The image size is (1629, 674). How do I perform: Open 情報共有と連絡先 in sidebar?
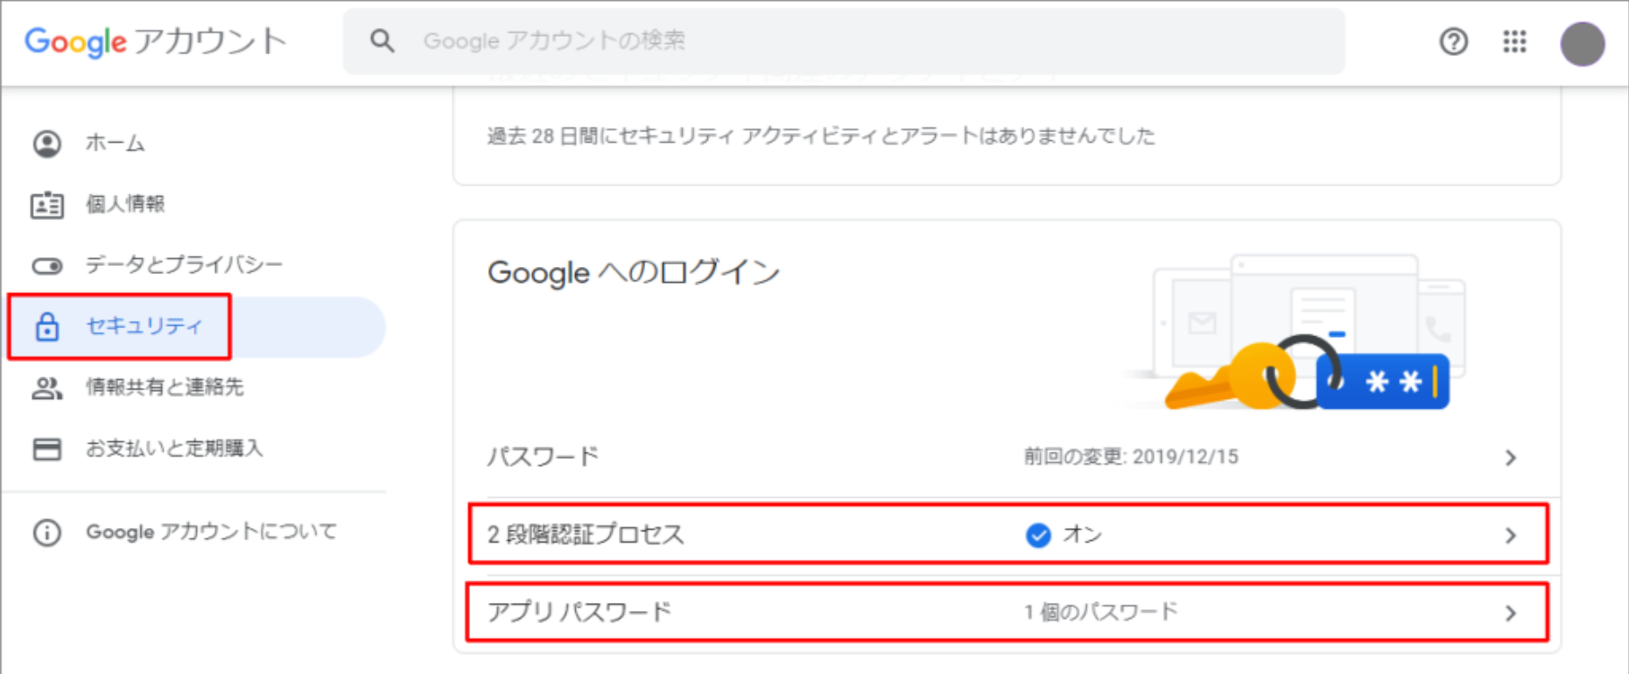point(164,387)
